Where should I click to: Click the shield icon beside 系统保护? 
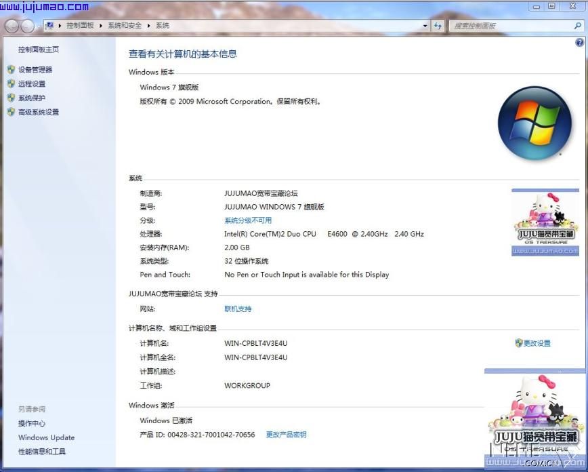click(x=11, y=98)
